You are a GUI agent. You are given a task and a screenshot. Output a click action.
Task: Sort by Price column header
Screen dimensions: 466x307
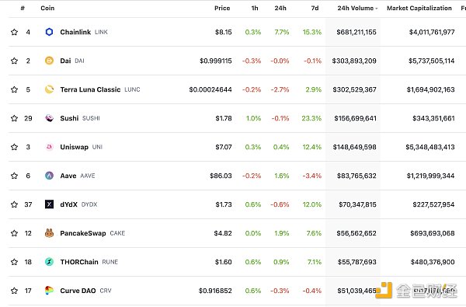click(222, 8)
